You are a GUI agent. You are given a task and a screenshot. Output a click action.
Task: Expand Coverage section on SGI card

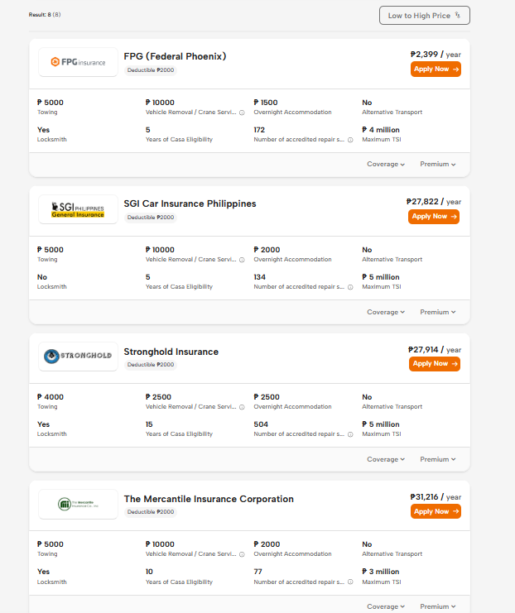click(x=386, y=312)
